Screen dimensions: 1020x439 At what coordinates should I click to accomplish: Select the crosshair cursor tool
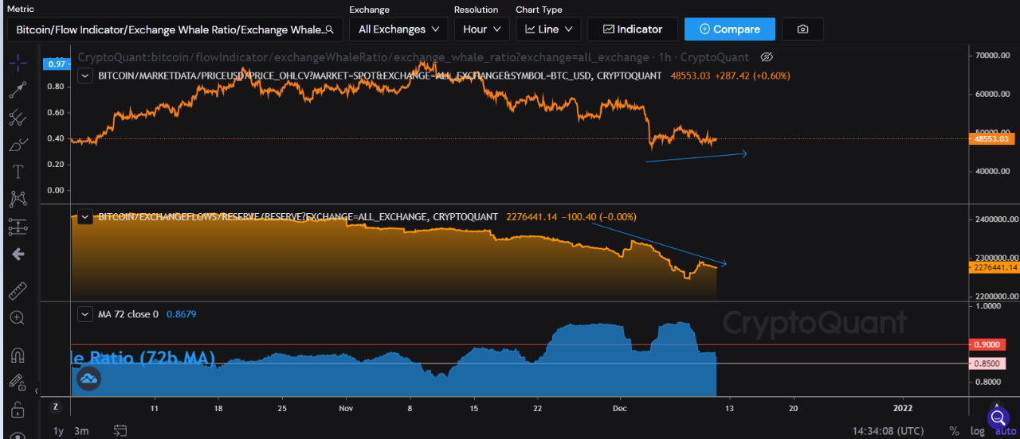point(18,63)
